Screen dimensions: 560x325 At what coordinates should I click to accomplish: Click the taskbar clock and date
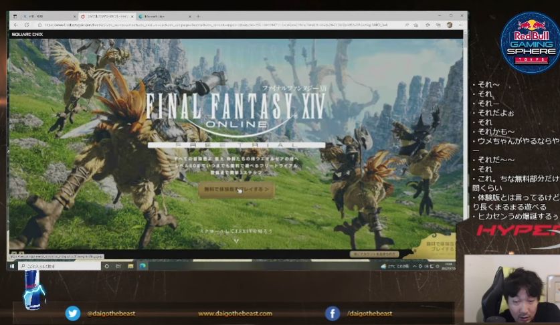(x=449, y=266)
